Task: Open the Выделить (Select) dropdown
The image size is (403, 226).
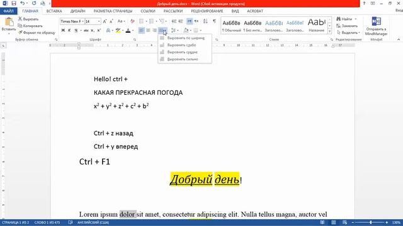Action: 348,33
